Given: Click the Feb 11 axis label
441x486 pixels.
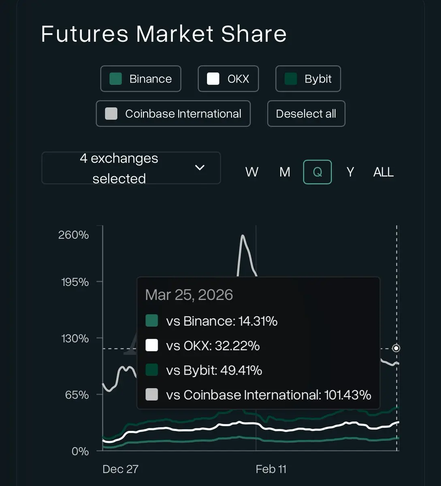Looking at the screenshot, I should pyautogui.click(x=271, y=469).
